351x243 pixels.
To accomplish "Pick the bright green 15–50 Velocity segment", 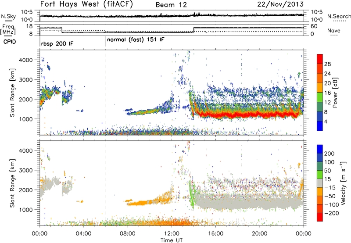I will (x=320, y=175).
